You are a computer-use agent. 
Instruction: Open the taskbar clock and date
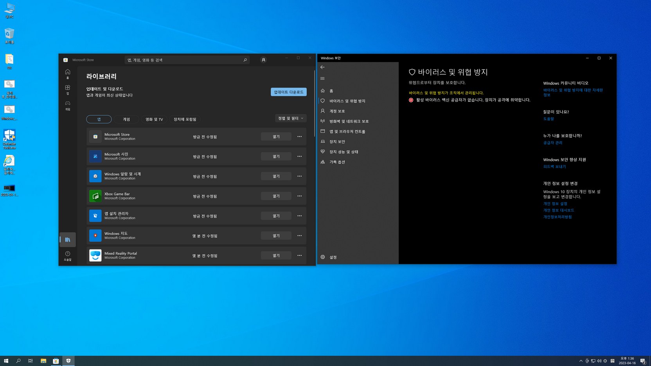click(627, 361)
